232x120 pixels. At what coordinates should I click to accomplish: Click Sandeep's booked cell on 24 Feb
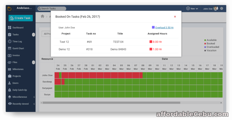[57, 82]
